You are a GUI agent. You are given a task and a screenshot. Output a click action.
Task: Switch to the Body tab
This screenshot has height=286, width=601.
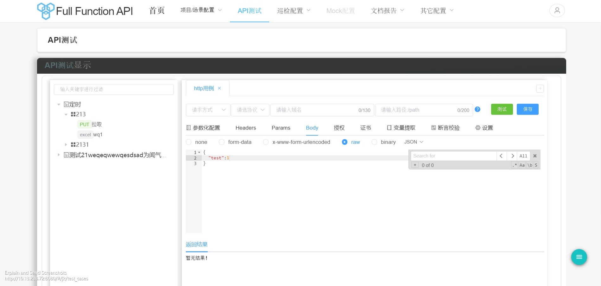coord(312,128)
